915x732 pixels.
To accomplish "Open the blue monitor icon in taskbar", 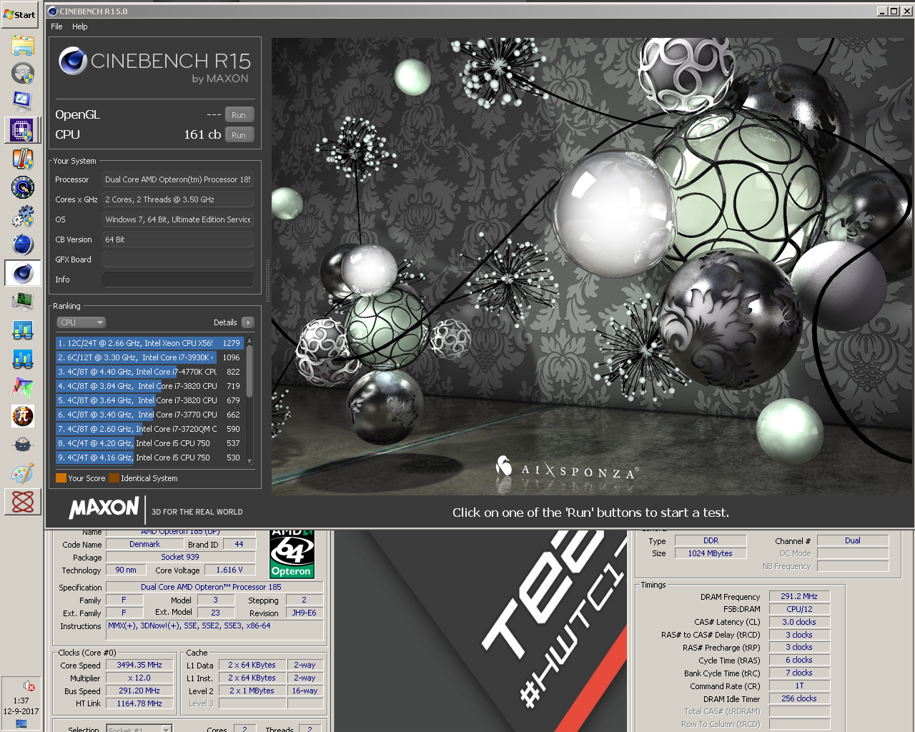I will 23,101.
